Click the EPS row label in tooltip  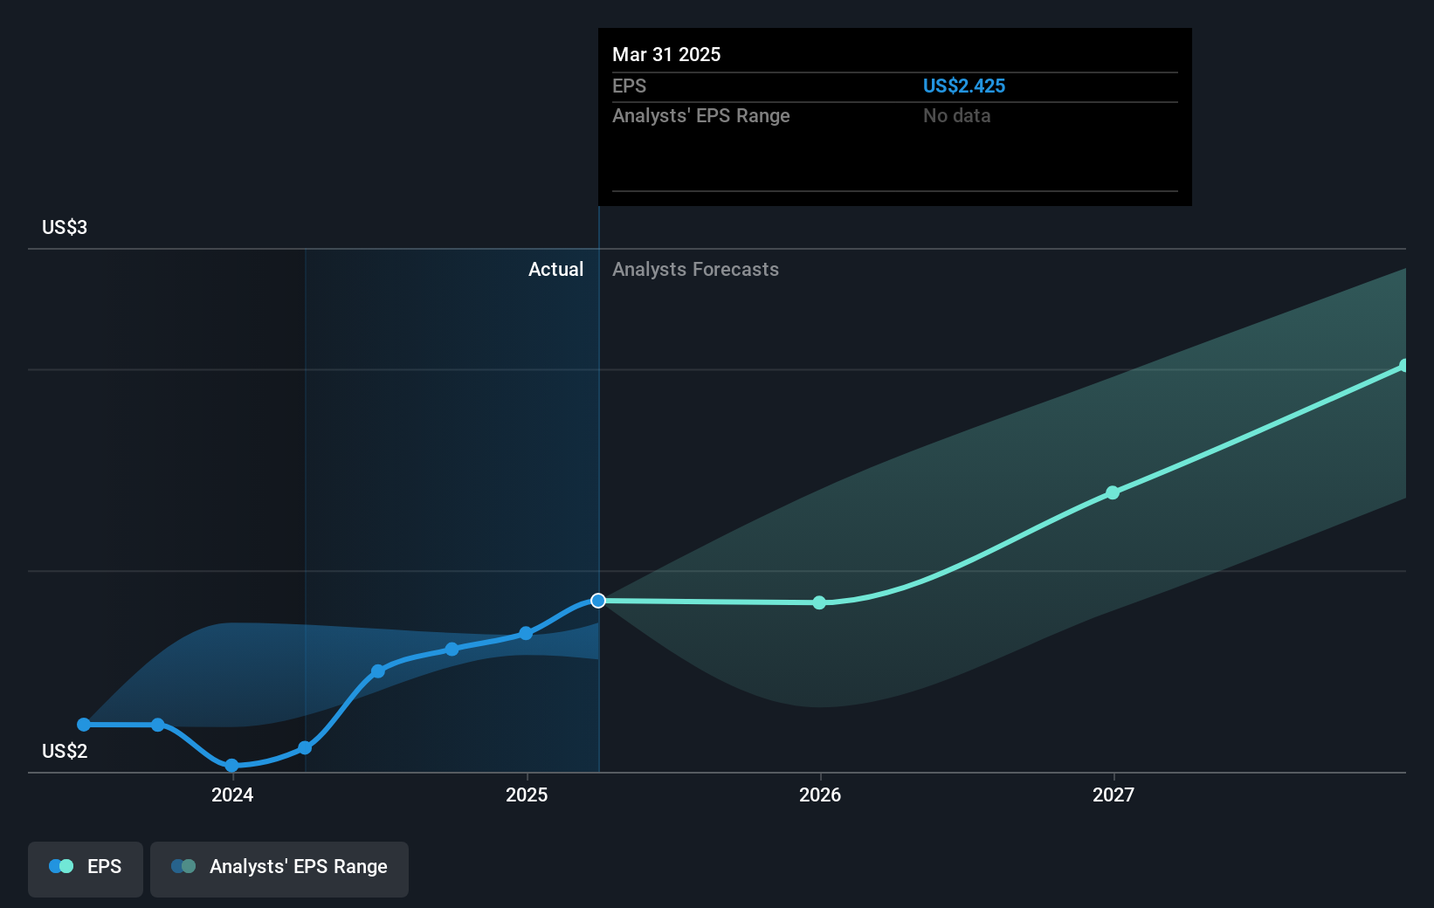[629, 86]
